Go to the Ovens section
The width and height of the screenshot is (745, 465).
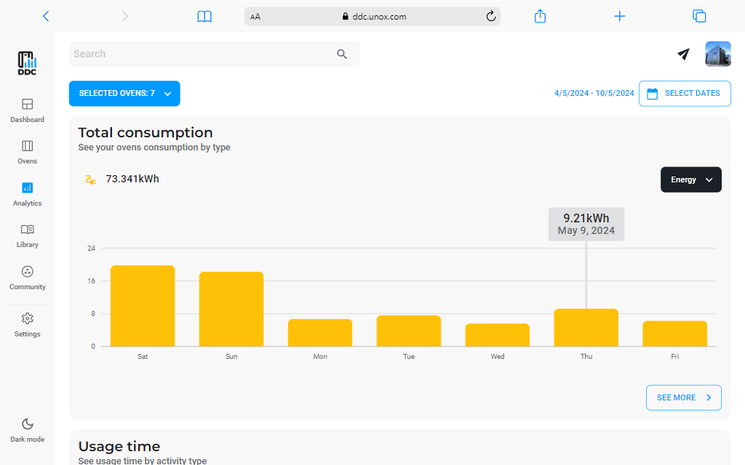[27, 152]
